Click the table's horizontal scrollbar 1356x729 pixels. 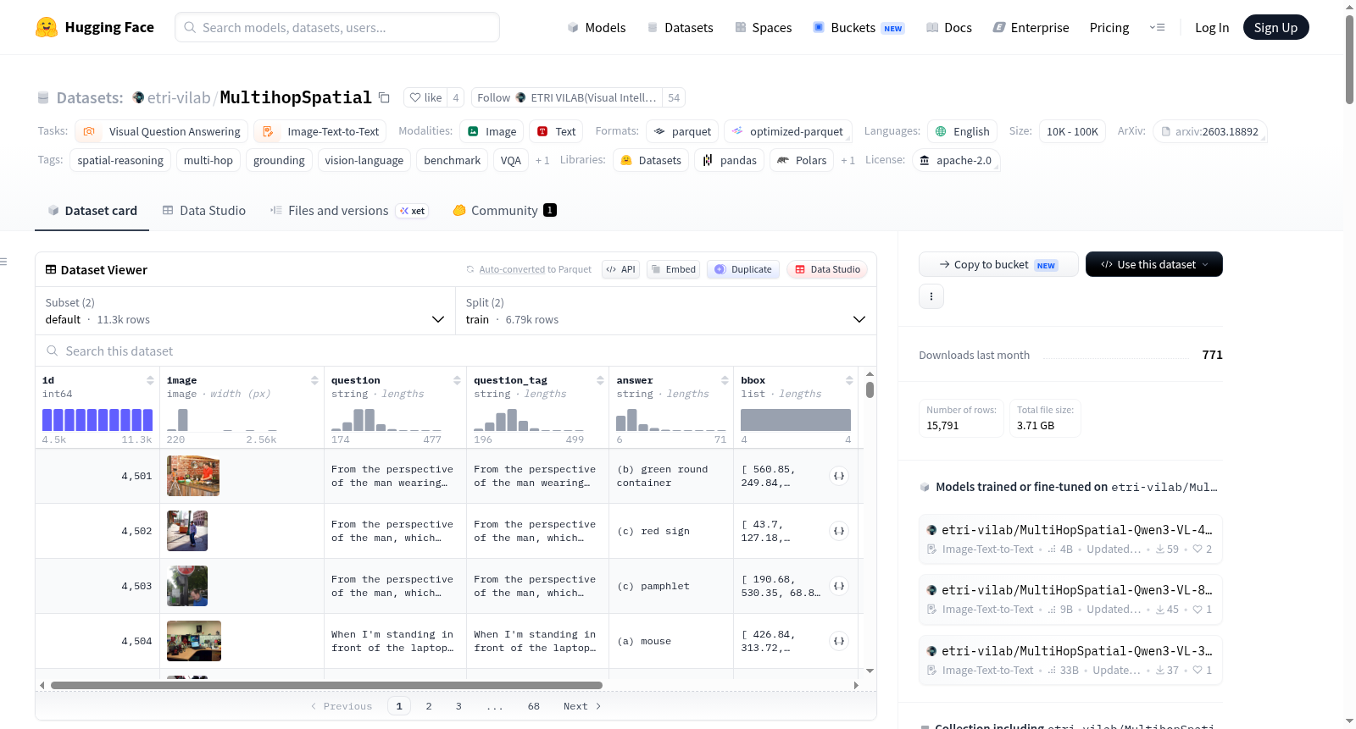point(326,685)
